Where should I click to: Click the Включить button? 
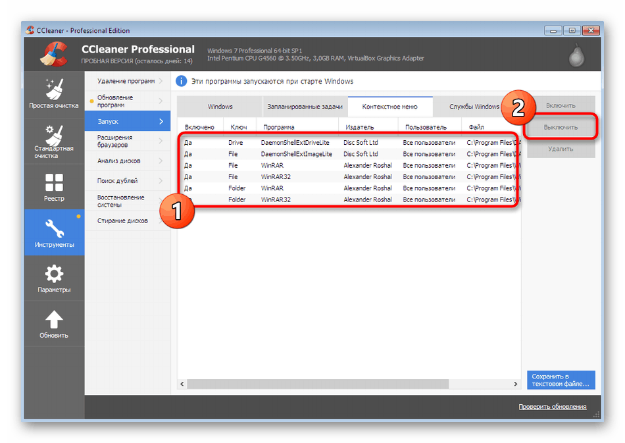(x=561, y=106)
